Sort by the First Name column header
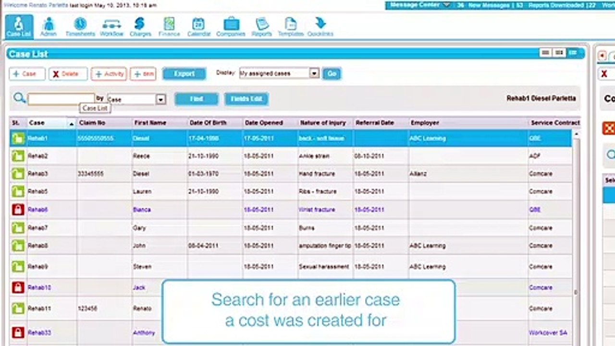This screenshot has height=346, width=615. (x=150, y=123)
